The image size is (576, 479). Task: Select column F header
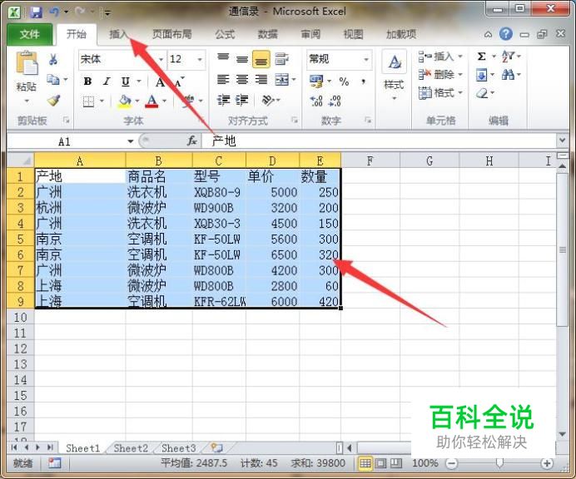(x=370, y=160)
